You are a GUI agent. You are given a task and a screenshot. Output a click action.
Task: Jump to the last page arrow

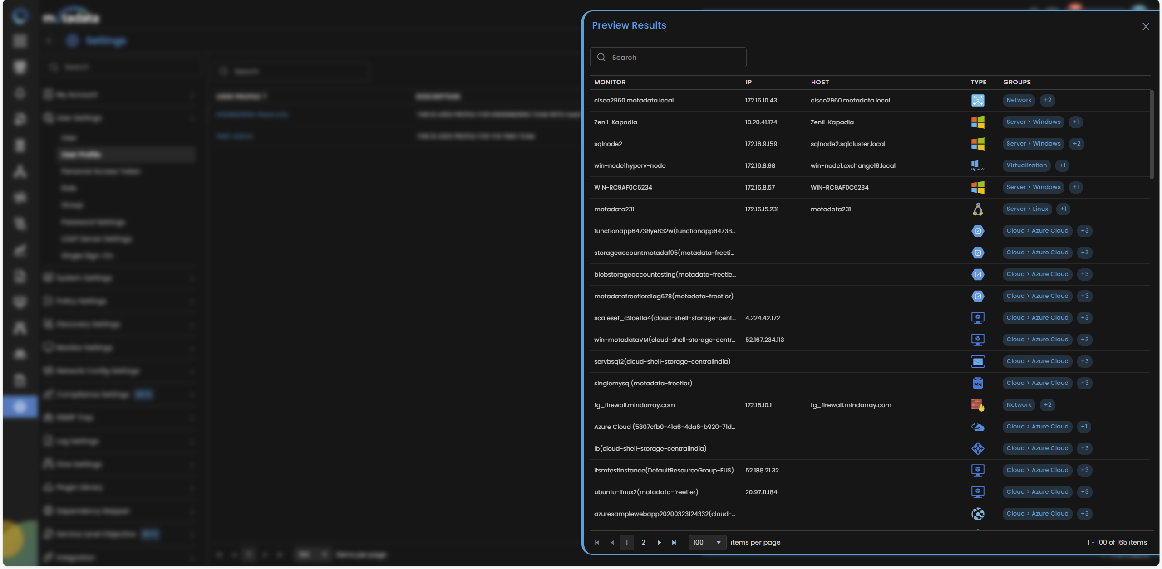(674, 542)
